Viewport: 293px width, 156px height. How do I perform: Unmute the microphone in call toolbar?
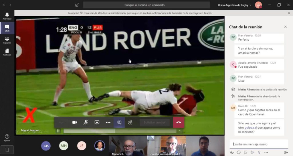[86, 122]
